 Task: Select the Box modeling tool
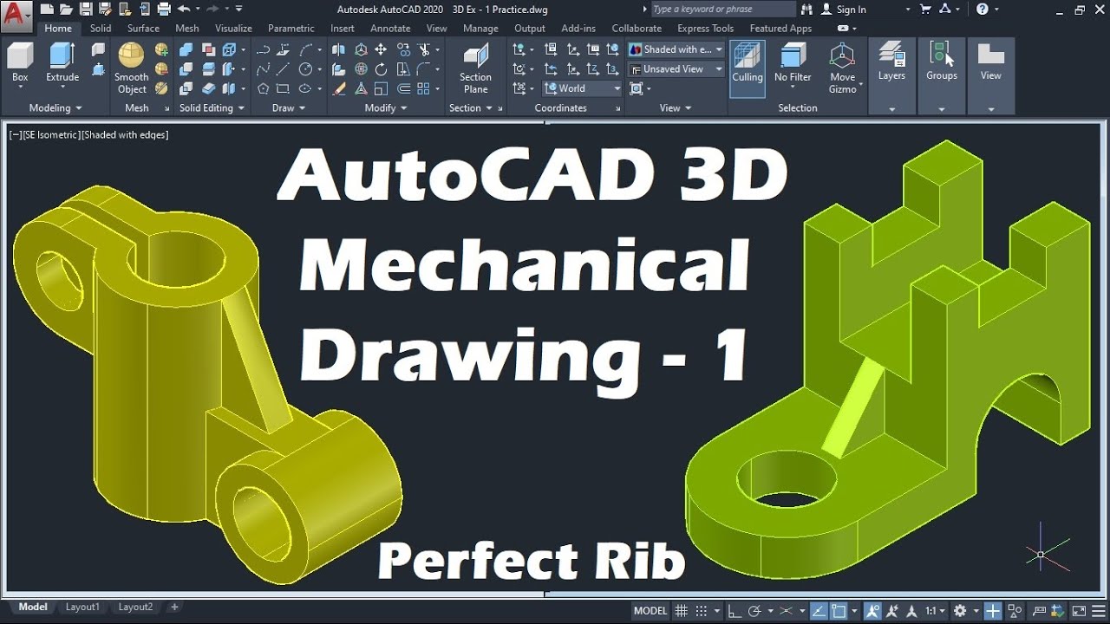(20, 64)
